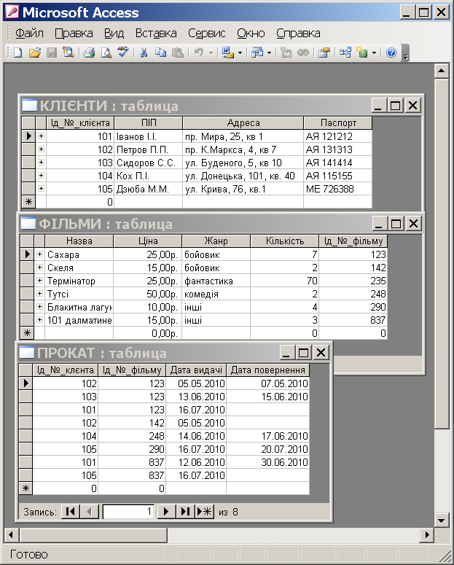Viewport: 454px width, 565px height.
Task: Click the Print icon in toolbar
Action: (89, 53)
